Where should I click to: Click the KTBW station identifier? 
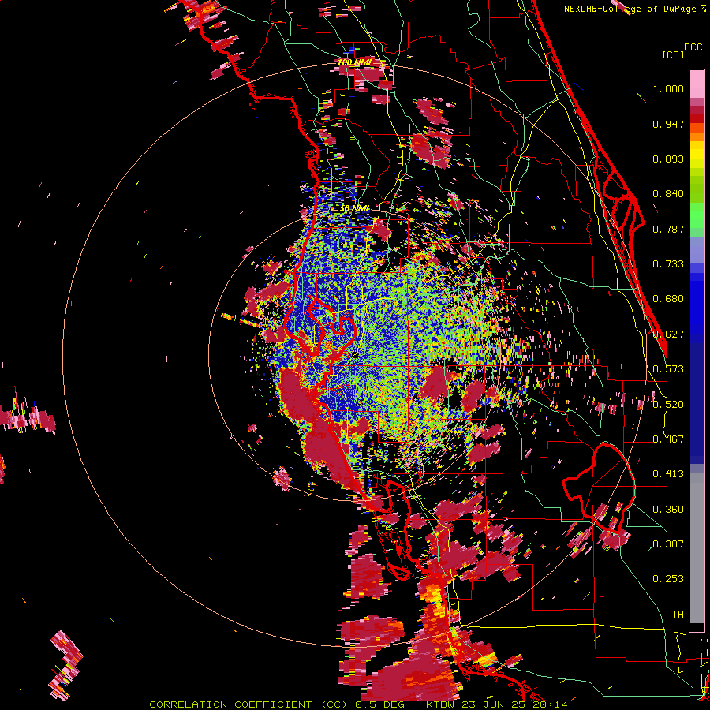(442, 704)
